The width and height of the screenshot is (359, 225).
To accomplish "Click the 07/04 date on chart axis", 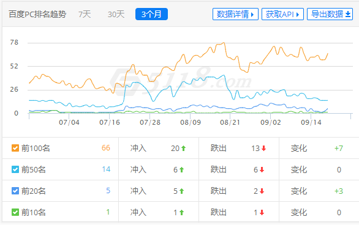I will [69, 122].
